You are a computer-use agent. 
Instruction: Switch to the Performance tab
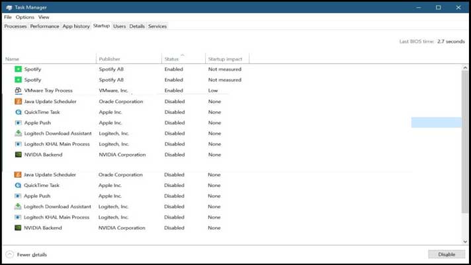[44, 26]
